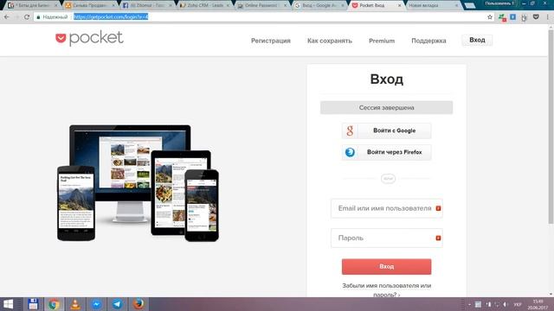Bookmark this page with the star icon

pos(490,17)
